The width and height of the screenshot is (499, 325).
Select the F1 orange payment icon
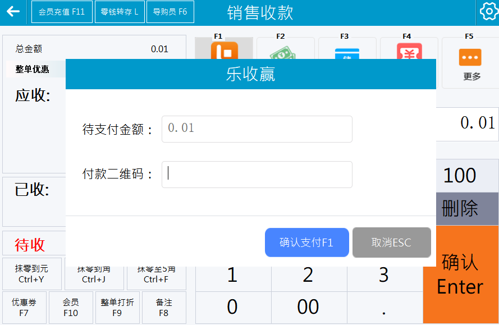tap(224, 51)
